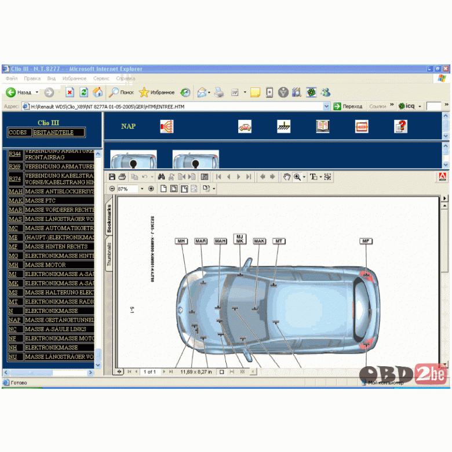The image size is (452, 452).
Task: Expand the text select tool dropdown arrow
Action: (x=320, y=177)
